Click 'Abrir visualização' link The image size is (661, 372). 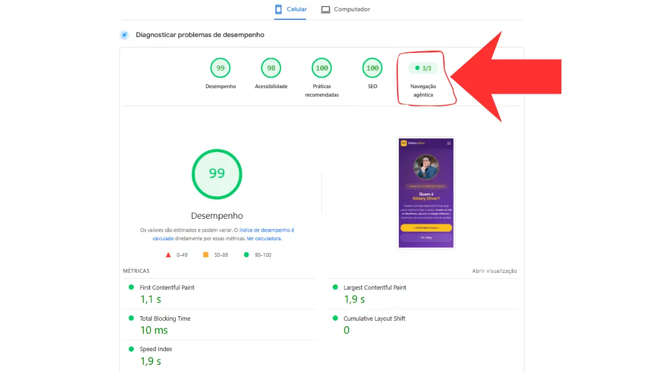pyautogui.click(x=495, y=271)
